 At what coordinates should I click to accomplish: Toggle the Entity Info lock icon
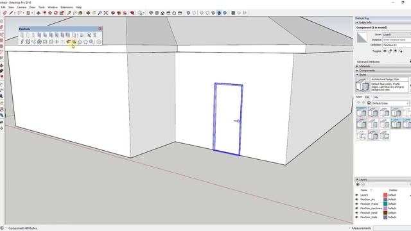390,51
